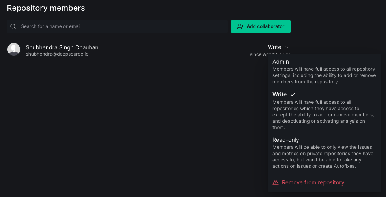The image size is (386, 197).
Task: Click the checkmark beside the Write option
Action: [293, 94]
